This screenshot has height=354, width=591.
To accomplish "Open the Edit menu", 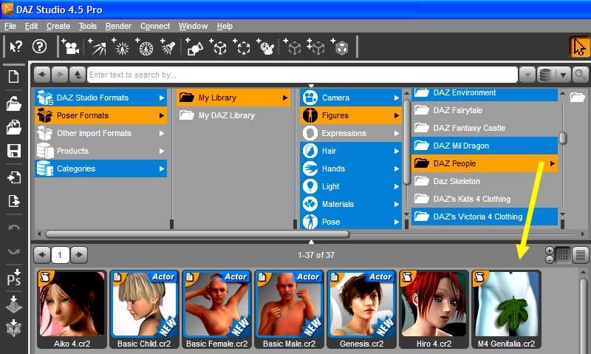I will [31, 26].
